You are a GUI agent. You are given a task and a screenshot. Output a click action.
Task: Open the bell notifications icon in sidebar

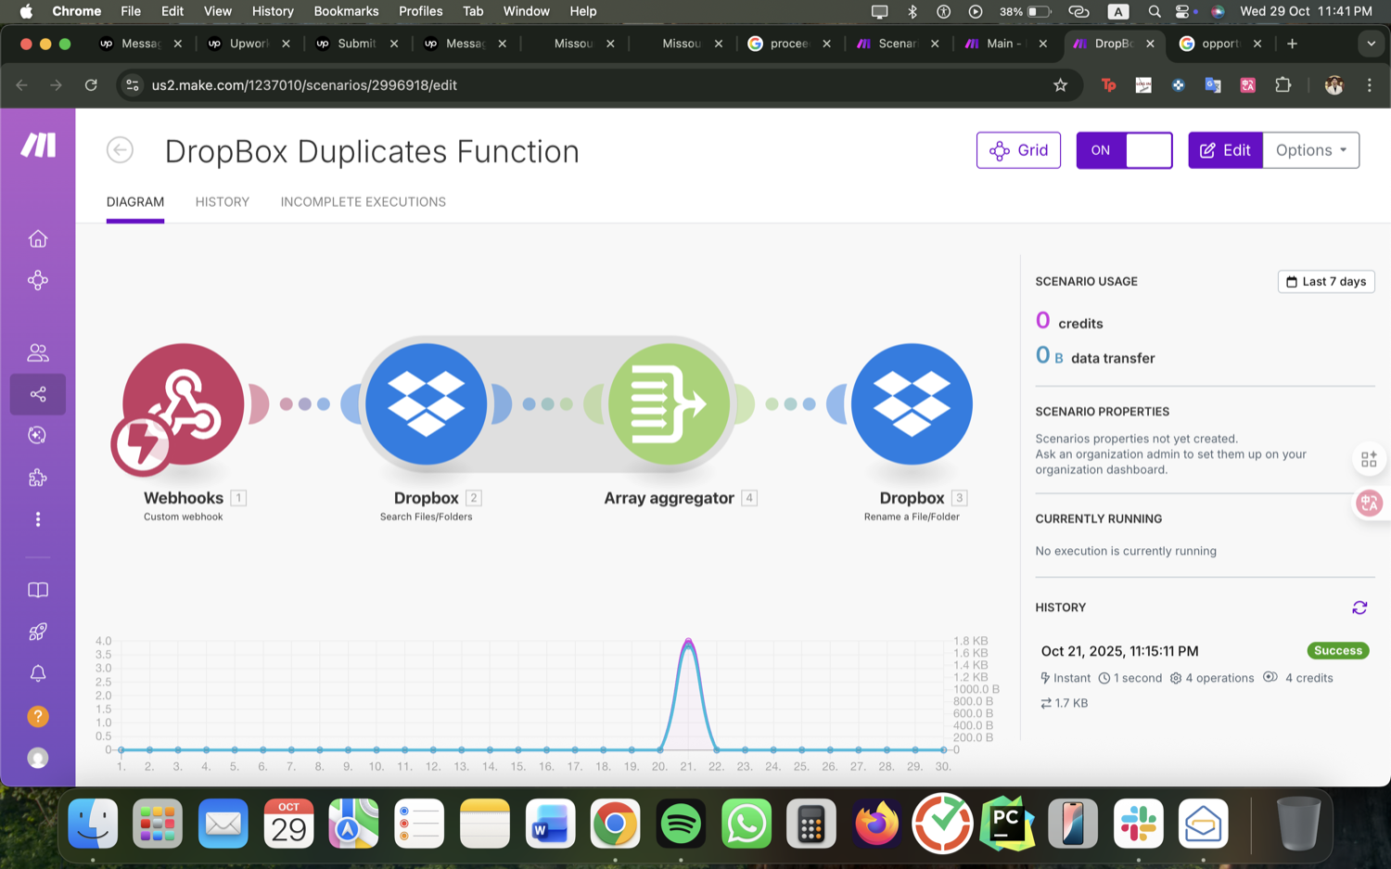38,673
